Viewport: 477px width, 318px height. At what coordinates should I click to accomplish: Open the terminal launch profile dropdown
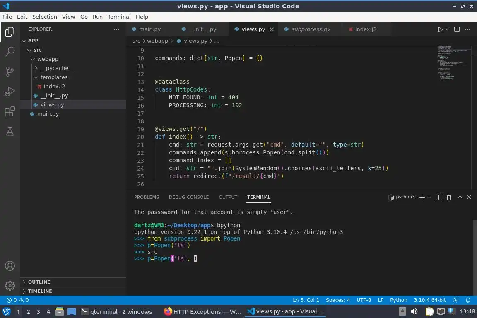(x=429, y=198)
